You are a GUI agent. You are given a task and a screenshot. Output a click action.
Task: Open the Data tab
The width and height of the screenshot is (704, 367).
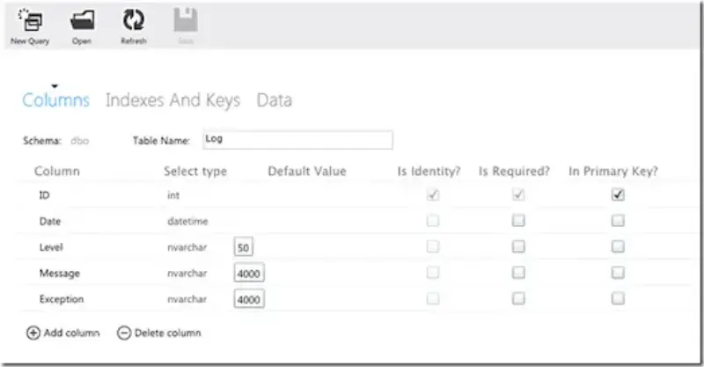coord(275,100)
